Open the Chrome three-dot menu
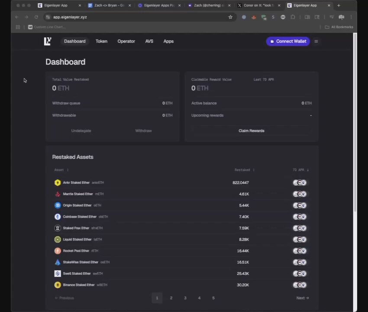368x312 pixels. (351, 17)
